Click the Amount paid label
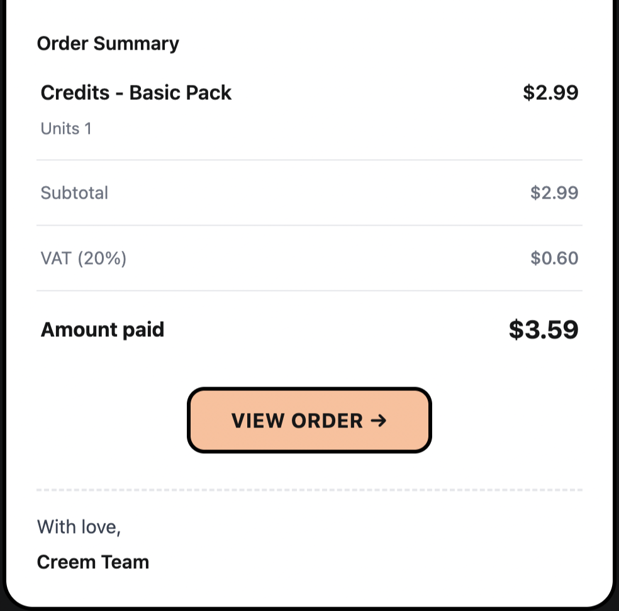The image size is (619, 611). click(x=103, y=329)
